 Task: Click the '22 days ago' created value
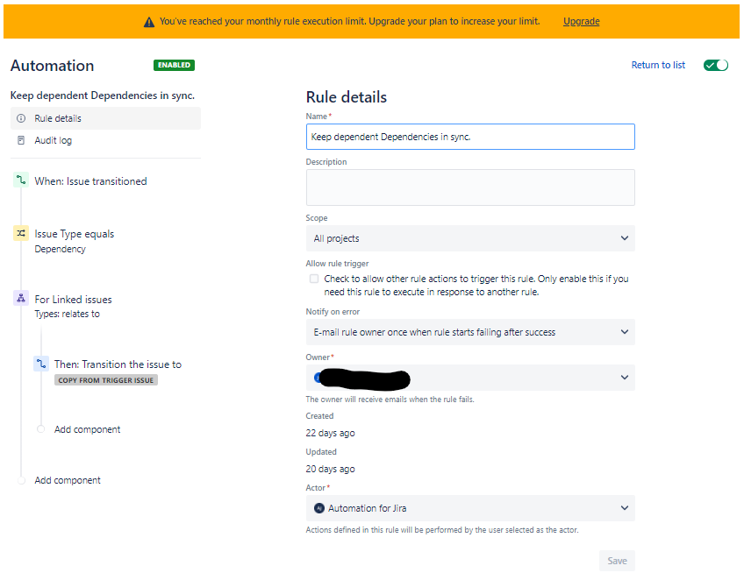(330, 433)
